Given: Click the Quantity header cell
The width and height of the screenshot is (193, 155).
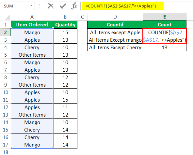Looking at the screenshot, I should (x=65, y=25).
